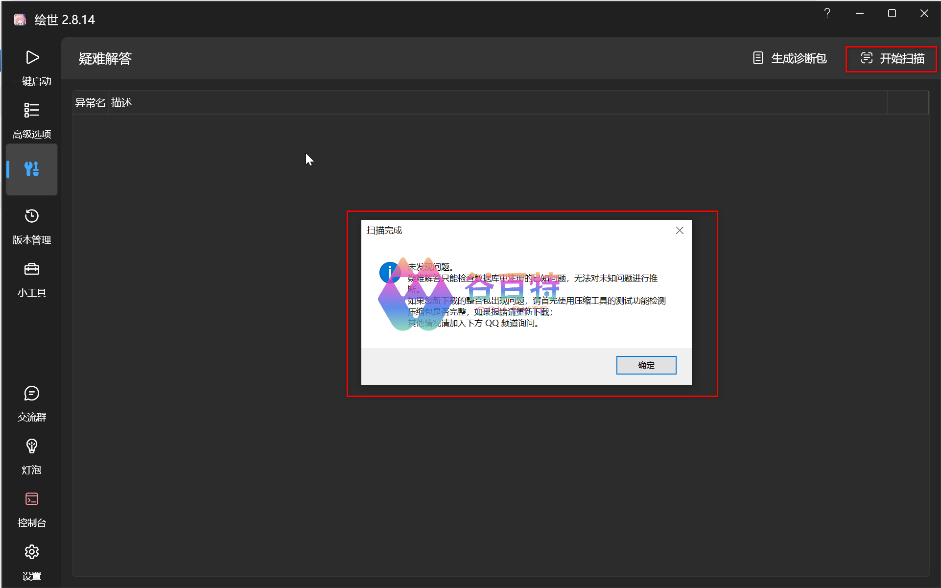
Task: Minimize the 绘世 window
Action: coord(860,14)
